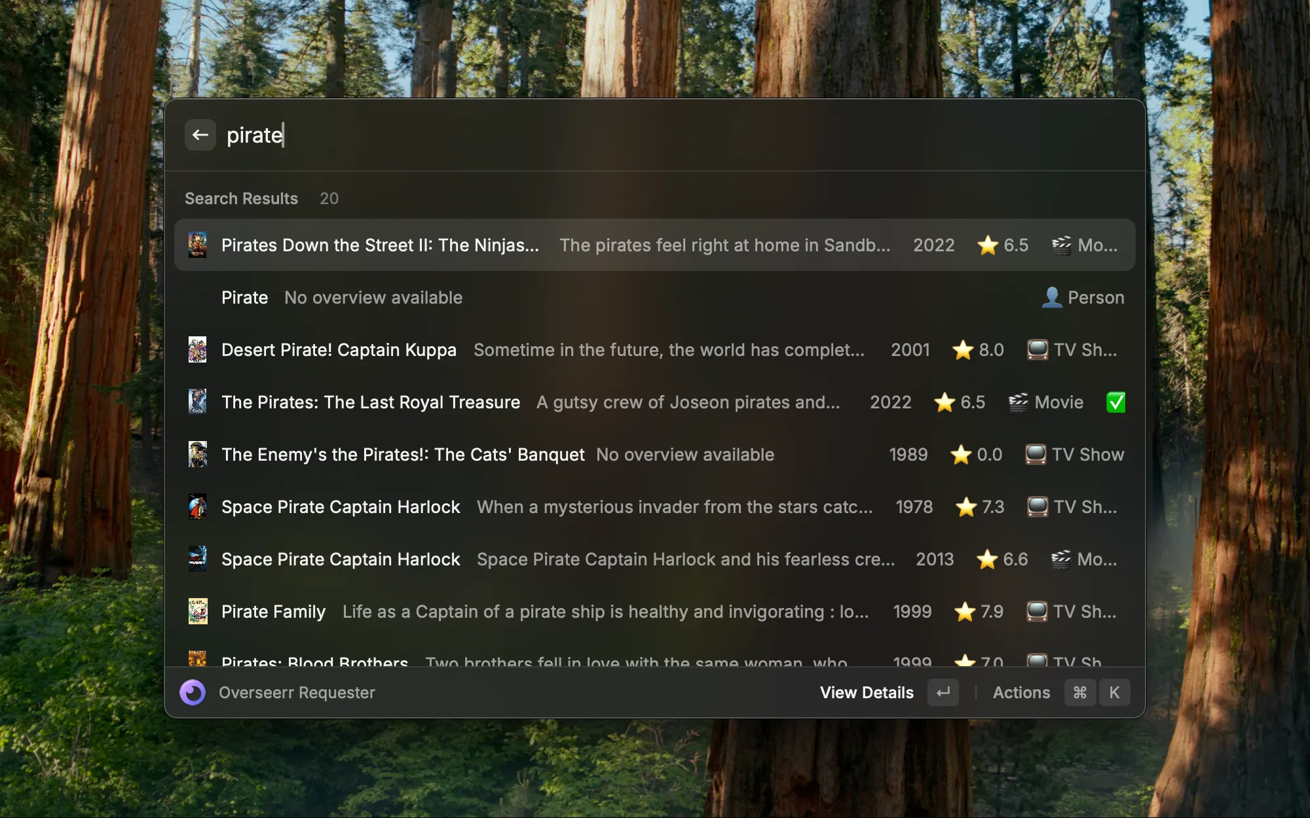
Task: Open the Actions menu
Action: pyautogui.click(x=1020, y=692)
